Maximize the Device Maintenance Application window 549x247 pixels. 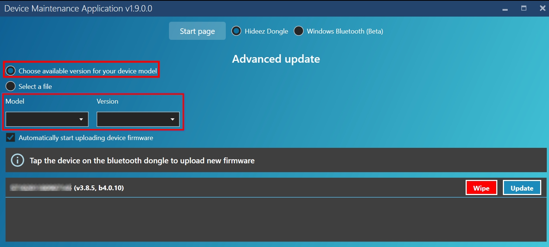coord(524,8)
